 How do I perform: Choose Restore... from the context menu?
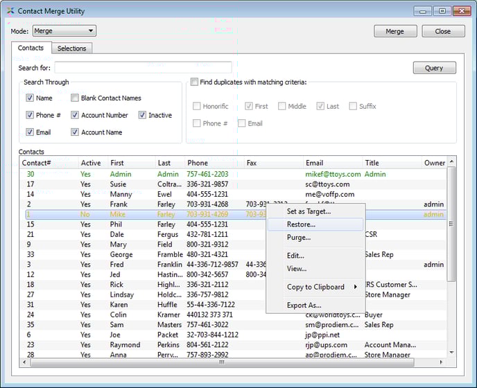301,224
